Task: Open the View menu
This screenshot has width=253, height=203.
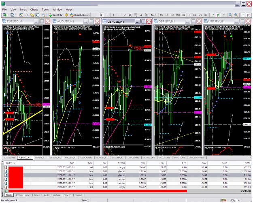Action: (x=13, y=10)
